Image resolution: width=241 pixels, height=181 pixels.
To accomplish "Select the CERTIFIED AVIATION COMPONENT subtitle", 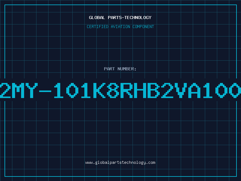I will click(120, 27).
